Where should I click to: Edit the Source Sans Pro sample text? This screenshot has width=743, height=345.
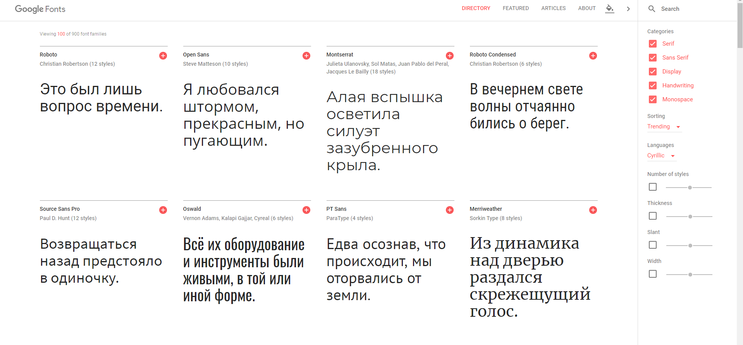pyautogui.click(x=101, y=261)
